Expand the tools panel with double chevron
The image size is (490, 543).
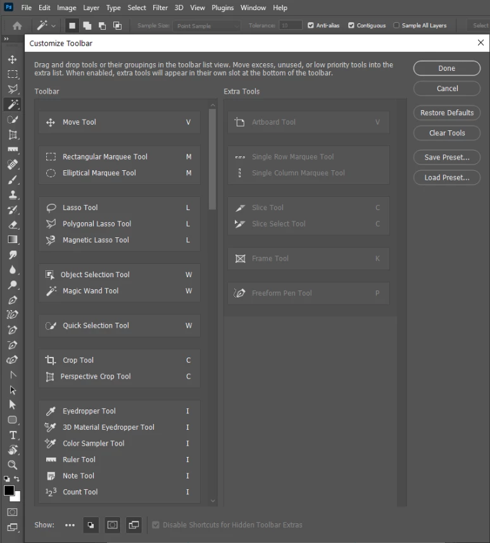tap(6, 39)
